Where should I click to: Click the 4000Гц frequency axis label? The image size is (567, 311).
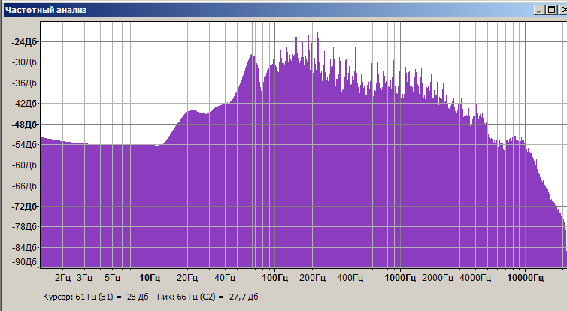[475, 278]
